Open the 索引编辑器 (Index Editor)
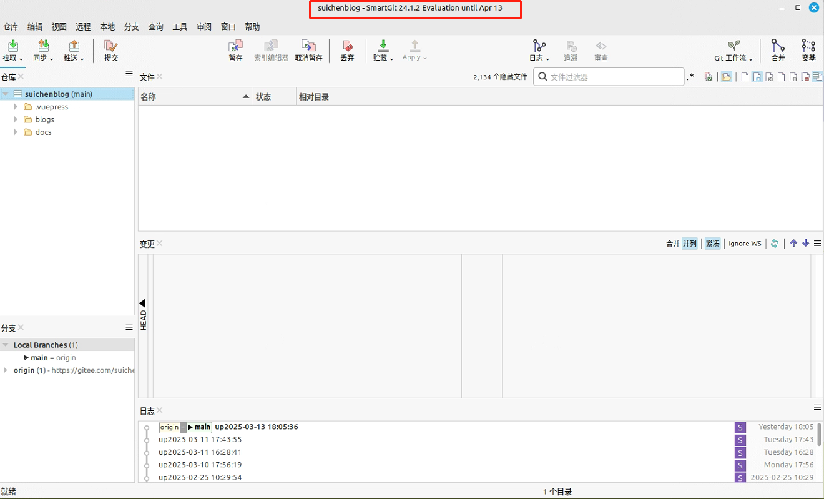824x499 pixels. point(271,50)
